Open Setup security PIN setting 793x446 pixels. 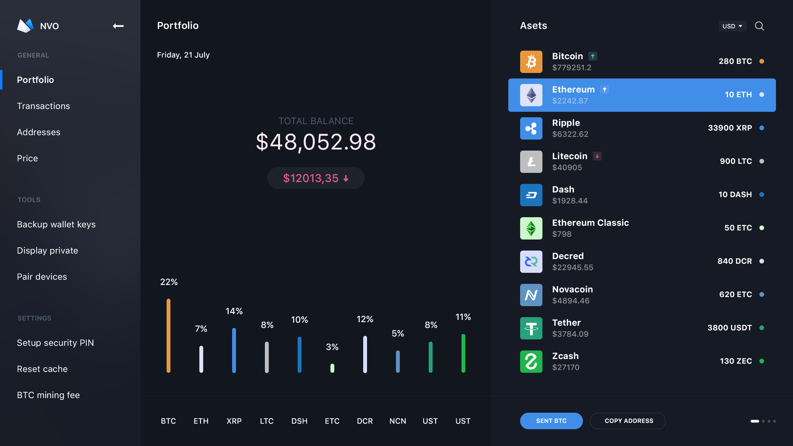coord(55,343)
